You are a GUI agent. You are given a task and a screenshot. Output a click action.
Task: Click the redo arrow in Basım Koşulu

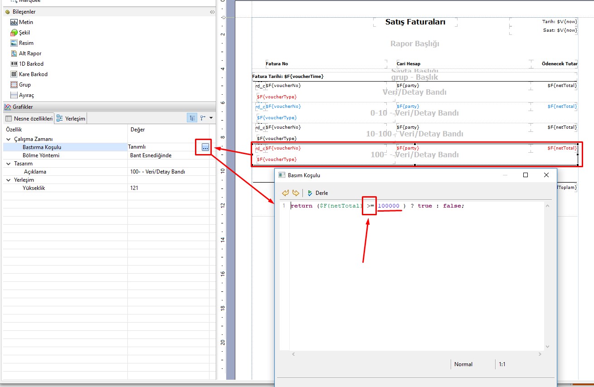click(296, 193)
